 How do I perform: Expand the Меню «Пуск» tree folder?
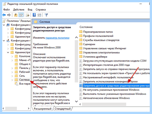point(12,60)
